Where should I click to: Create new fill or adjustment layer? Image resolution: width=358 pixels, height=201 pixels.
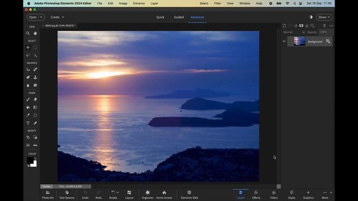tap(295, 26)
